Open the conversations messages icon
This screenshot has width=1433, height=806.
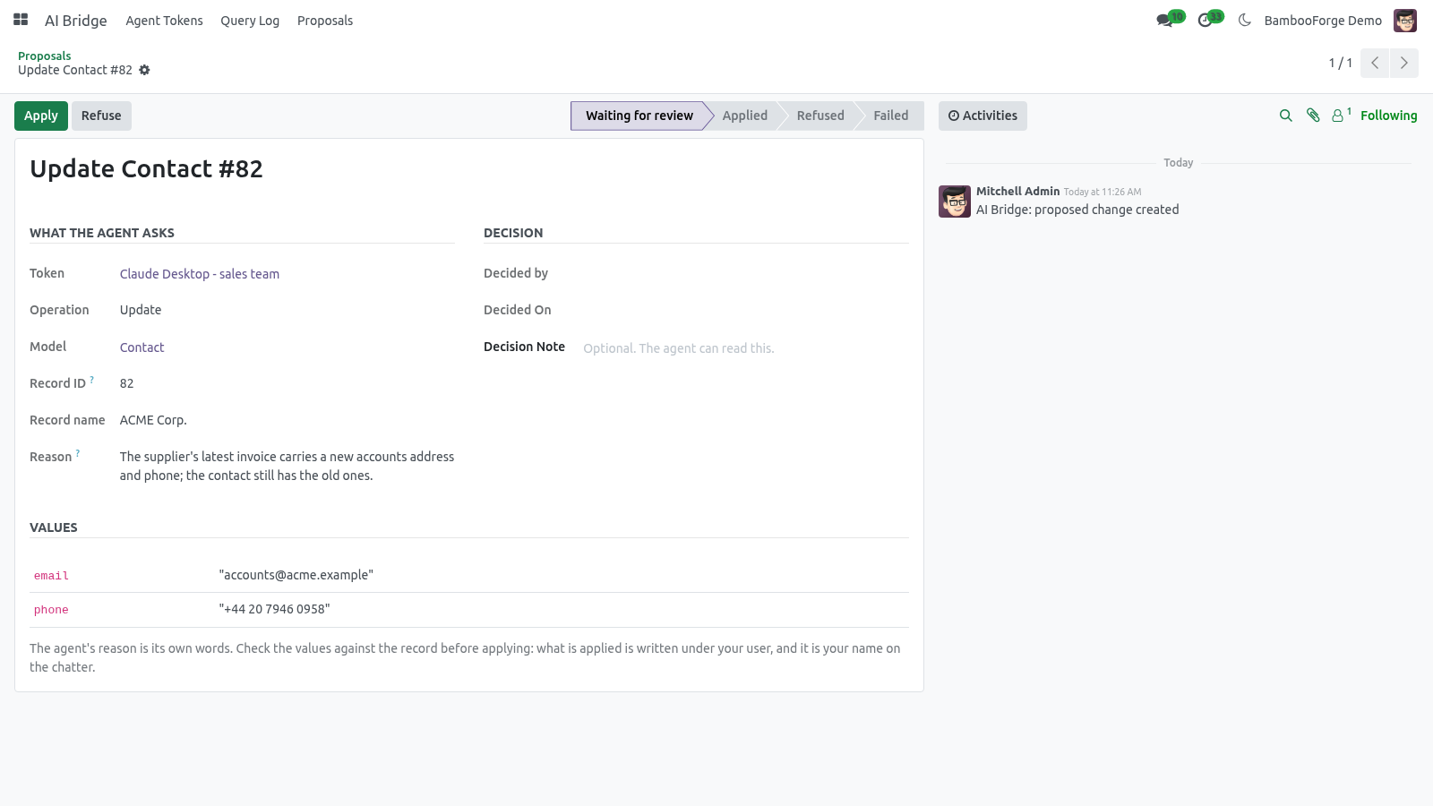(1164, 20)
